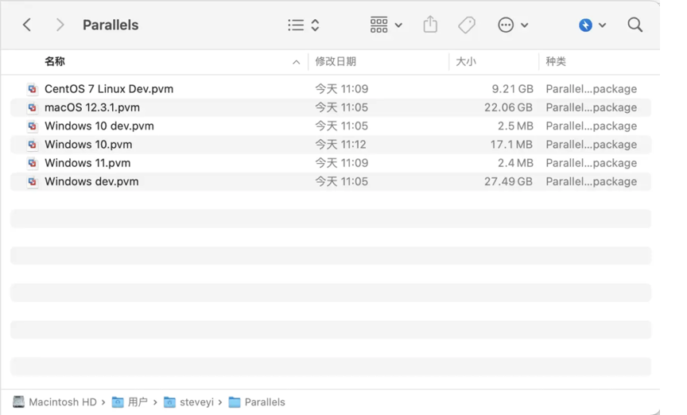Sort by the 种类 column header

[556, 61]
